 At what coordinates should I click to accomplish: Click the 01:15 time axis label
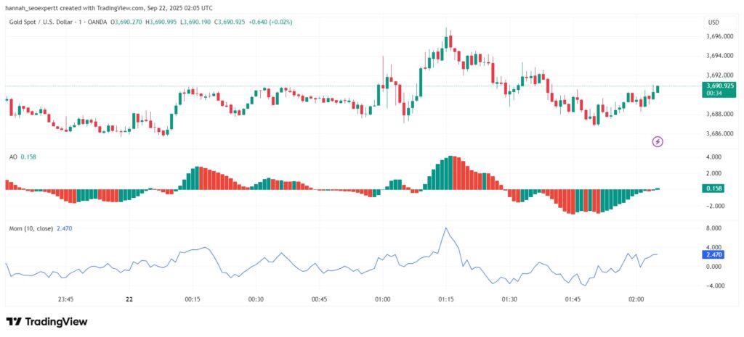tap(446, 299)
